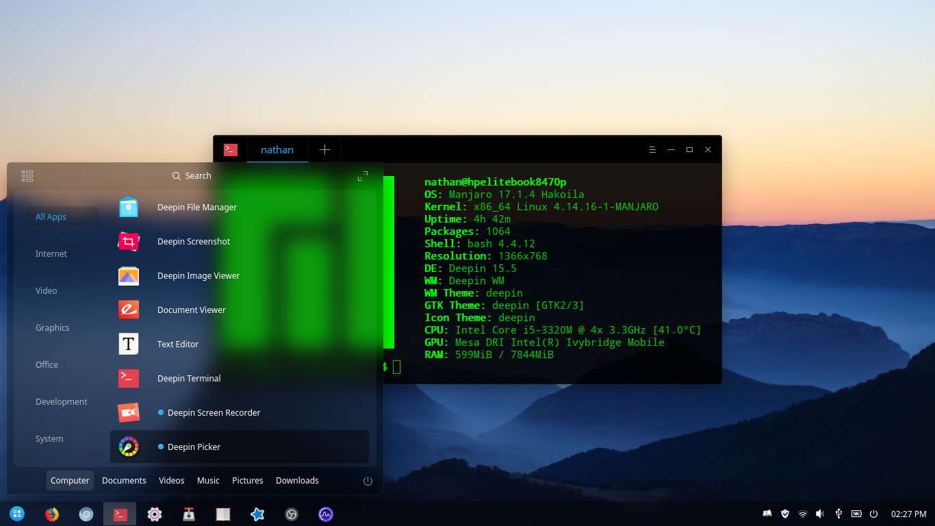935x526 pixels.
Task: Click the Deepin Terminal icon in dock
Action: coord(120,514)
